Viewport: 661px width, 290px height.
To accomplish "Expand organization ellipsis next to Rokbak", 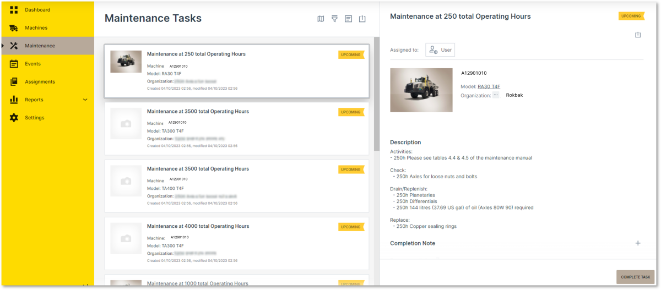I will pos(496,95).
